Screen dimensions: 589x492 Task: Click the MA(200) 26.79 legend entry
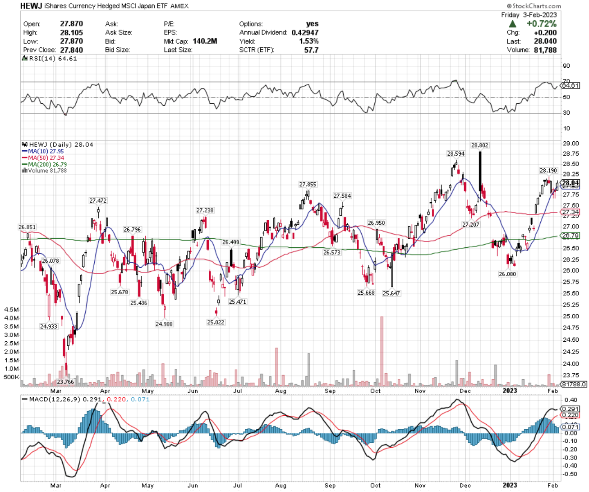click(44, 164)
